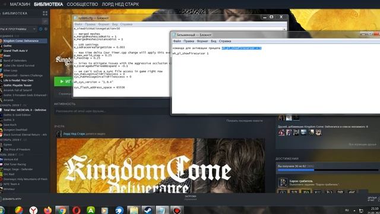Open the Notepad taskbar icon

(x=162, y=210)
